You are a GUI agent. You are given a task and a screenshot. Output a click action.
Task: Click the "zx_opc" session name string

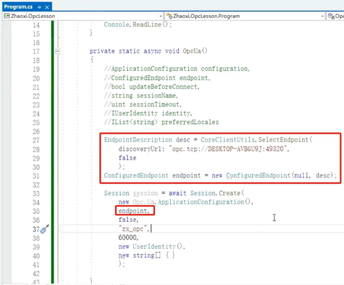[133, 229]
